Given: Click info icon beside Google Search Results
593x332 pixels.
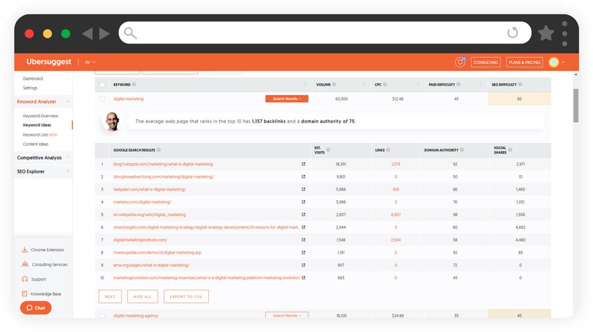Looking at the screenshot, I should pos(158,150).
